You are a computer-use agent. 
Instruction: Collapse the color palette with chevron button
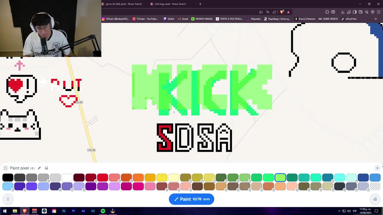[8, 199]
